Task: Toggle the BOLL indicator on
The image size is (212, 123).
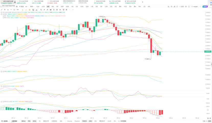Action: click(x=24, y=121)
